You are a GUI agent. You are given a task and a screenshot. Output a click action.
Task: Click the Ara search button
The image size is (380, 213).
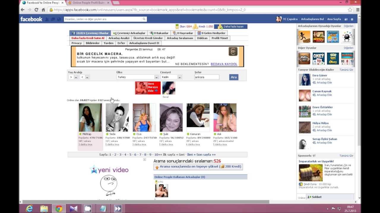234,77
